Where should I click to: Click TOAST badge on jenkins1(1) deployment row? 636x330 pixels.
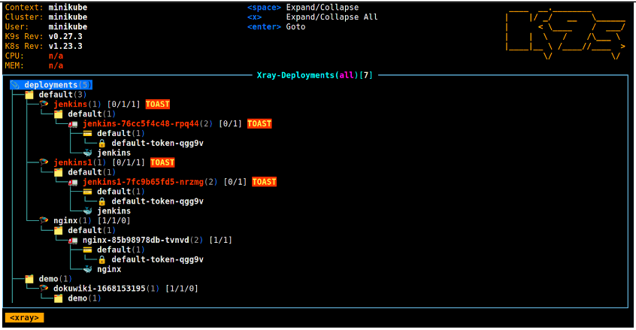click(x=162, y=162)
